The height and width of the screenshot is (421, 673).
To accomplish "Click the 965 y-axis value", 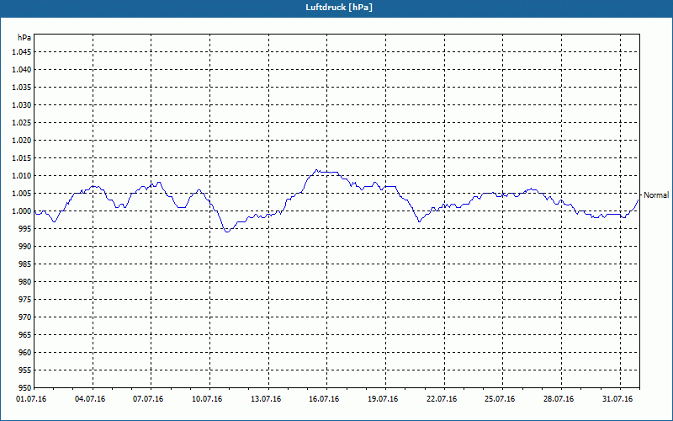I will pos(26,335).
